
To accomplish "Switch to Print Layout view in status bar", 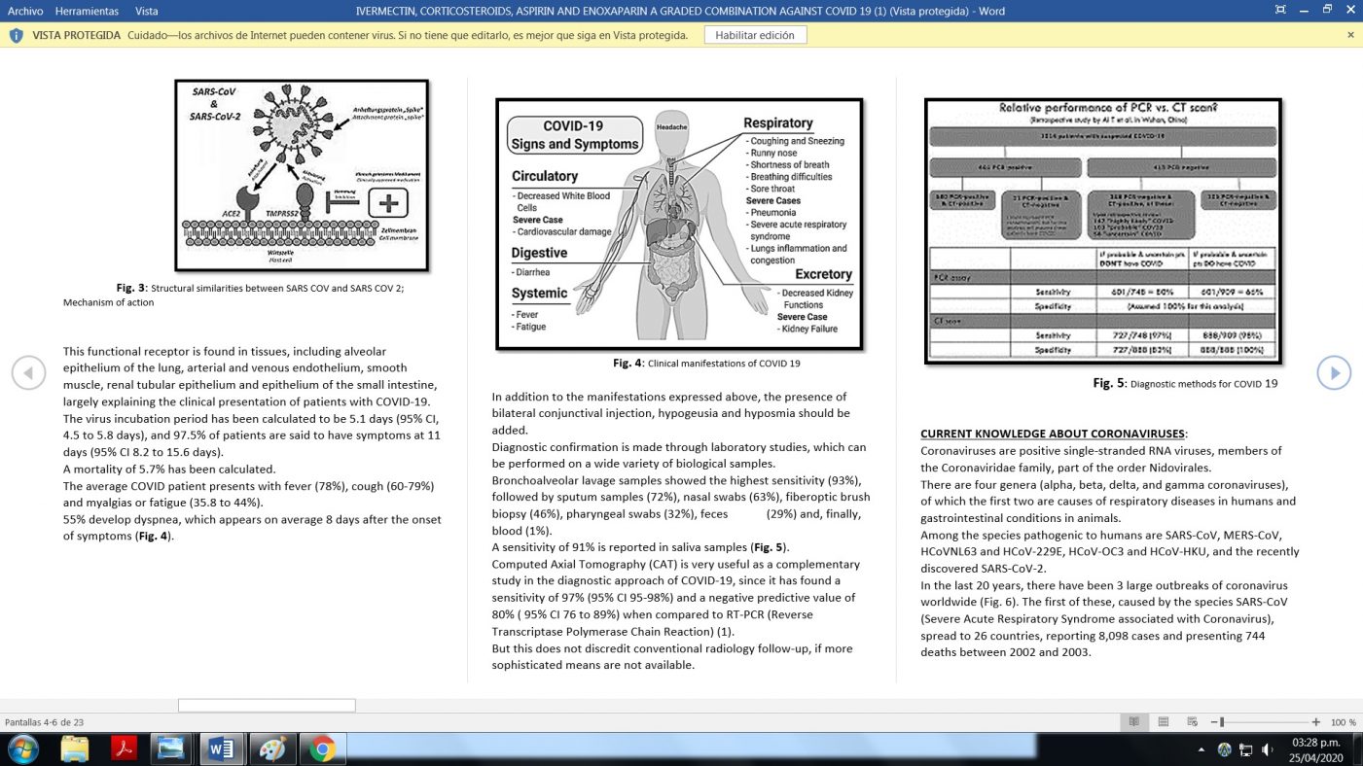I will point(1163,722).
